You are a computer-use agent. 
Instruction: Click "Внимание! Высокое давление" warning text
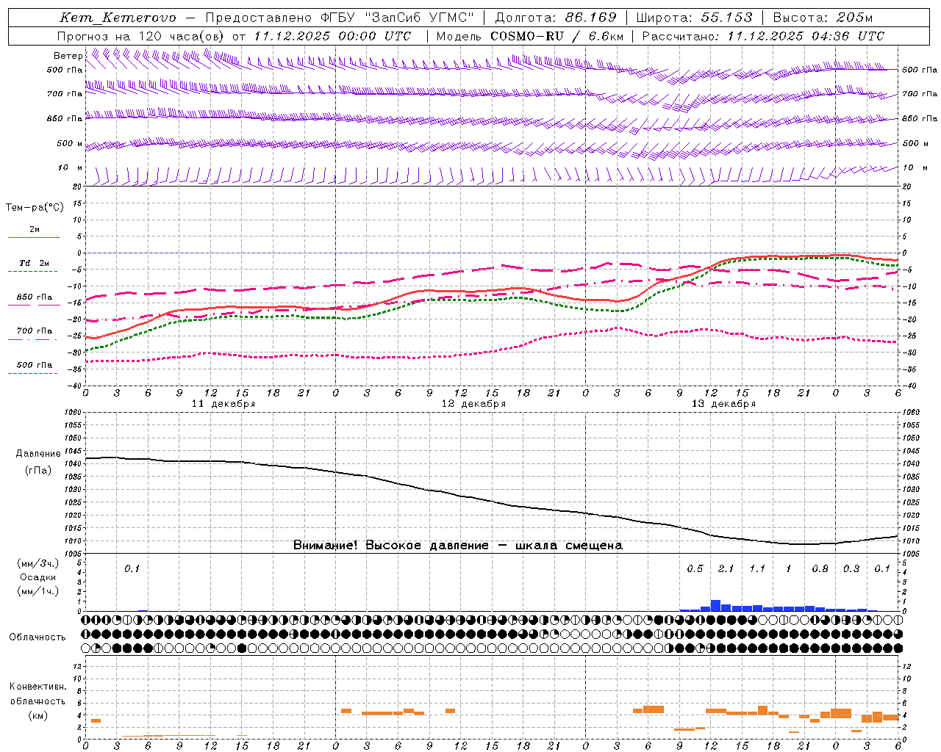(391, 546)
